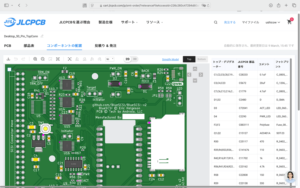
Task: Click the redo arrow icon
Action: [x=23, y=59]
